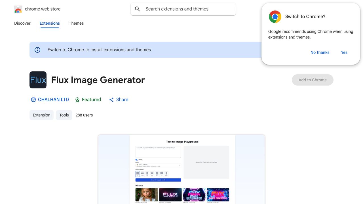
Task: Click the info icon in the blue banner
Action: pyautogui.click(x=37, y=50)
